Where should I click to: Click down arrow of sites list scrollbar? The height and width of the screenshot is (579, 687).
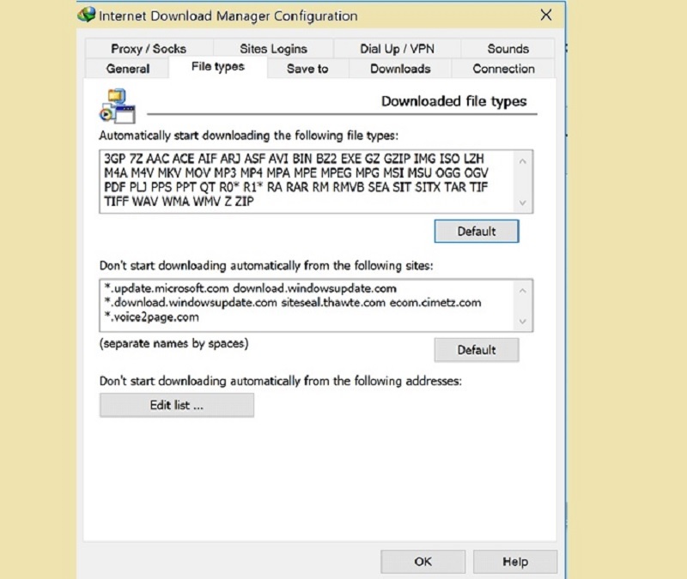[x=522, y=321]
